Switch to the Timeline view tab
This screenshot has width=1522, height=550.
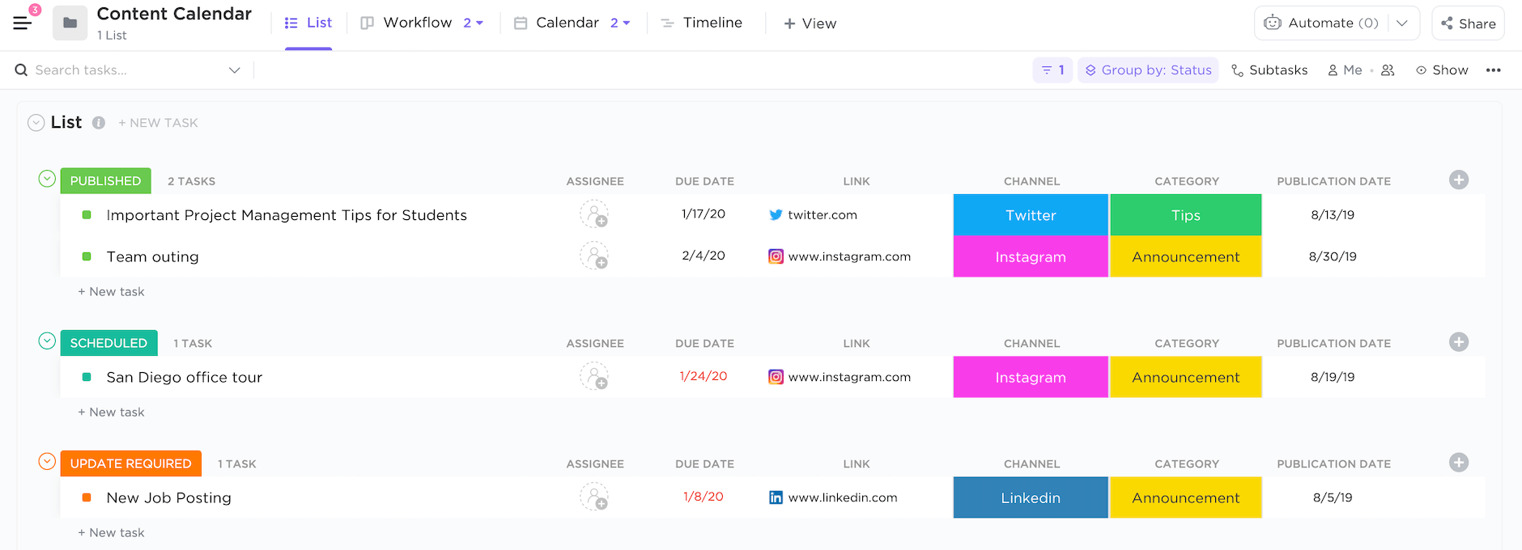702,23
